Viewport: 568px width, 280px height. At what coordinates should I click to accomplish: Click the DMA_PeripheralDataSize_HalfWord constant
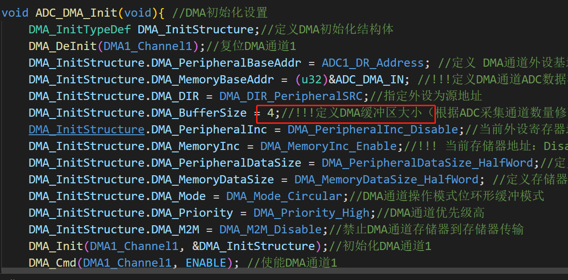(x=427, y=163)
